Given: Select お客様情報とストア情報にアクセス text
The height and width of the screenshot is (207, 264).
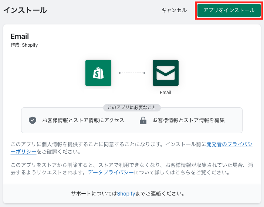Looking at the screenshot, I should (83, 120).
